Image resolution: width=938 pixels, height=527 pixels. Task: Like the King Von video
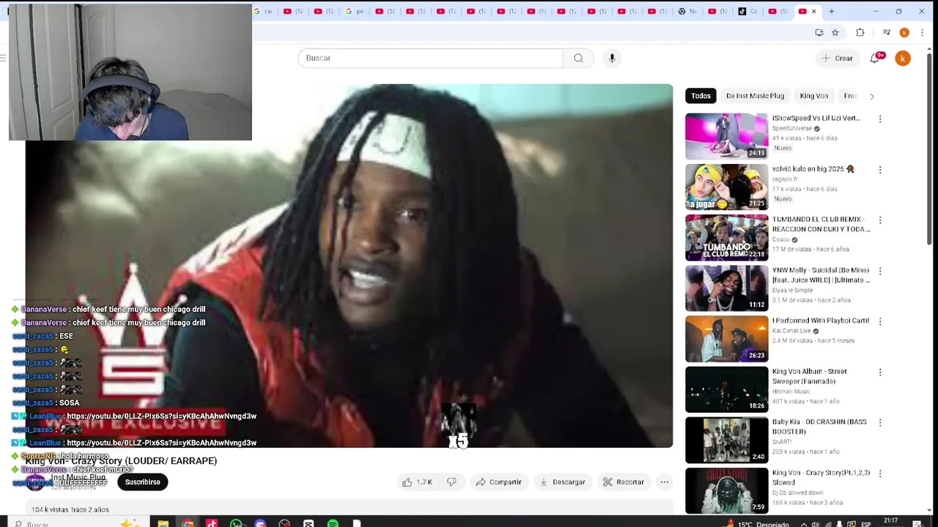point(417,482)
